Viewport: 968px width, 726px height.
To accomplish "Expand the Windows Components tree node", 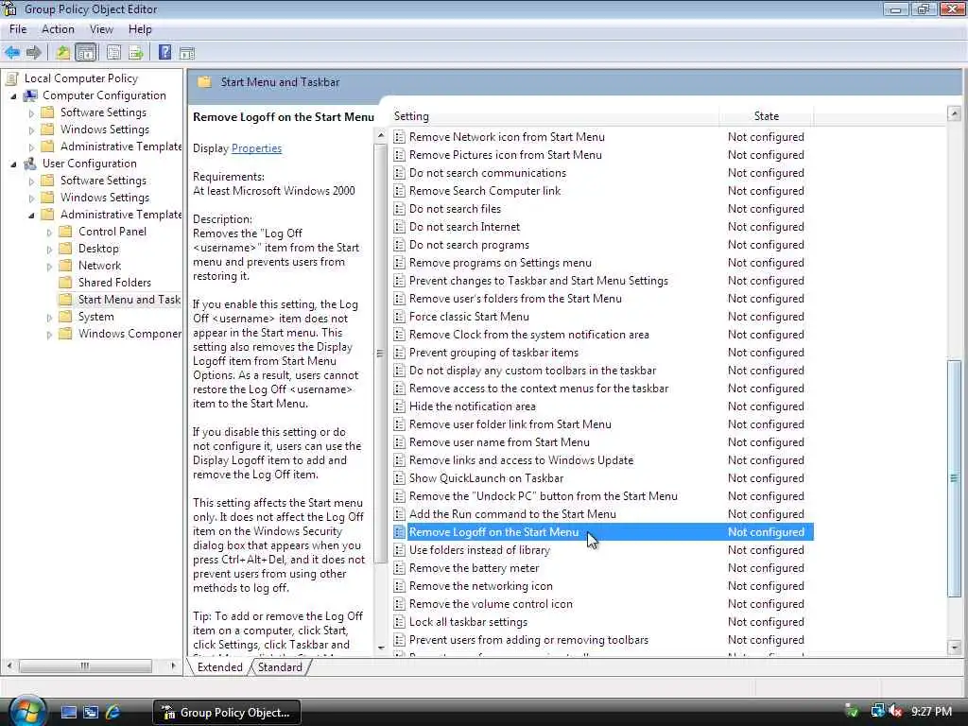I will [x=49, y=335].
